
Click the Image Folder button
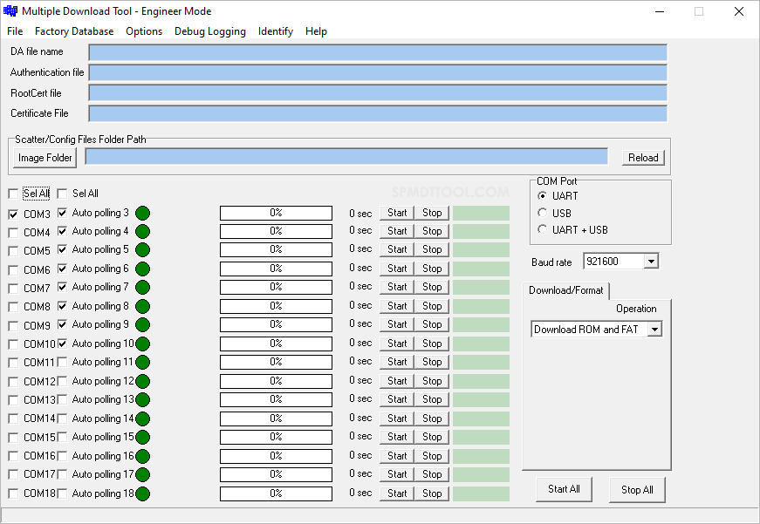click(45, 158)
